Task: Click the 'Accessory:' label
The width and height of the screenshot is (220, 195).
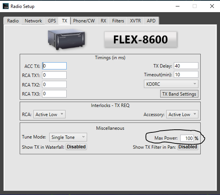Action: [154, 115]
